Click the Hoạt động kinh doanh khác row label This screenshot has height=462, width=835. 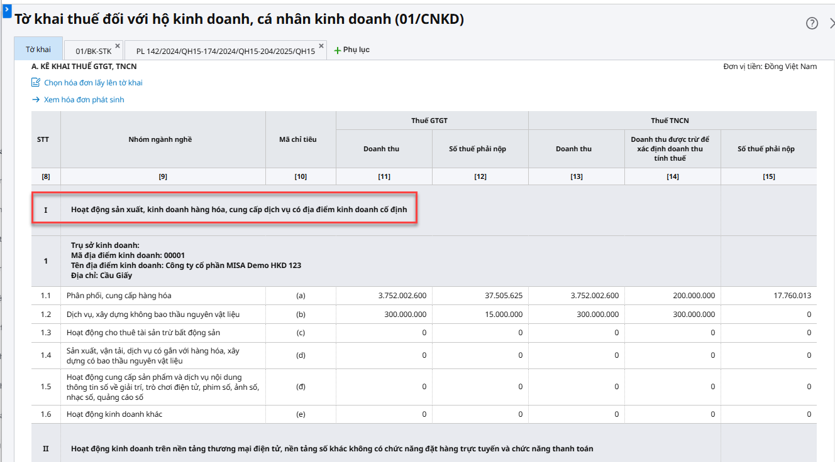click(x=114, y=414)
